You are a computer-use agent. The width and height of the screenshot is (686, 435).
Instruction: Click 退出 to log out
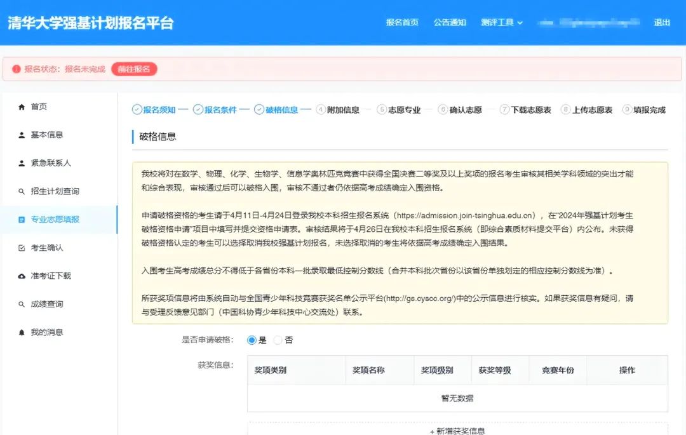tap(662, 23)
